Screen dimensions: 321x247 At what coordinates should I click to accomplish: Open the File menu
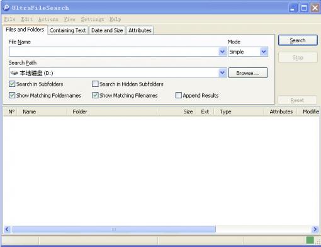(x=9, y=20)
